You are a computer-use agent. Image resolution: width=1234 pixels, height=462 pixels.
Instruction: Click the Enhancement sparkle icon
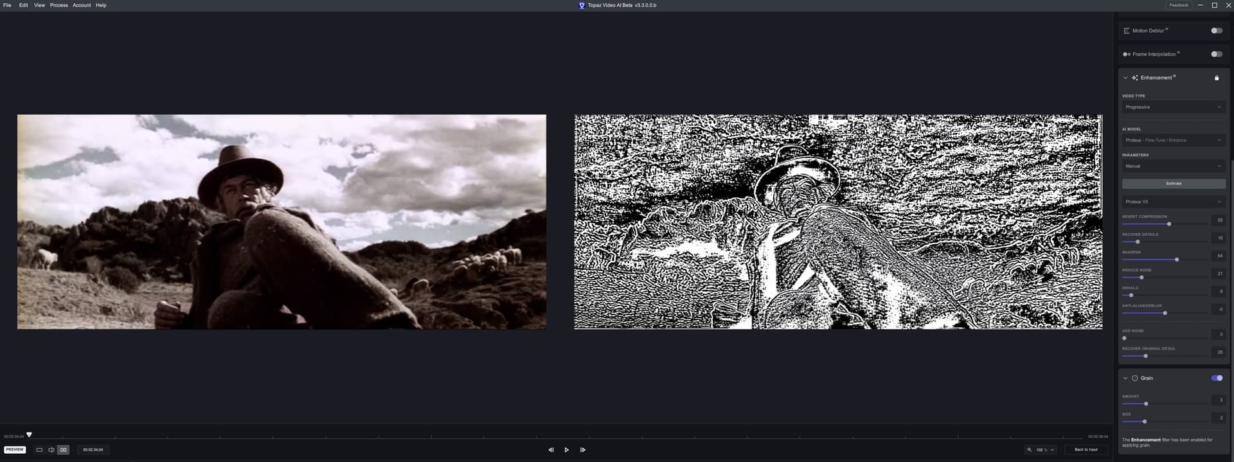click(x=1135, y=78)
